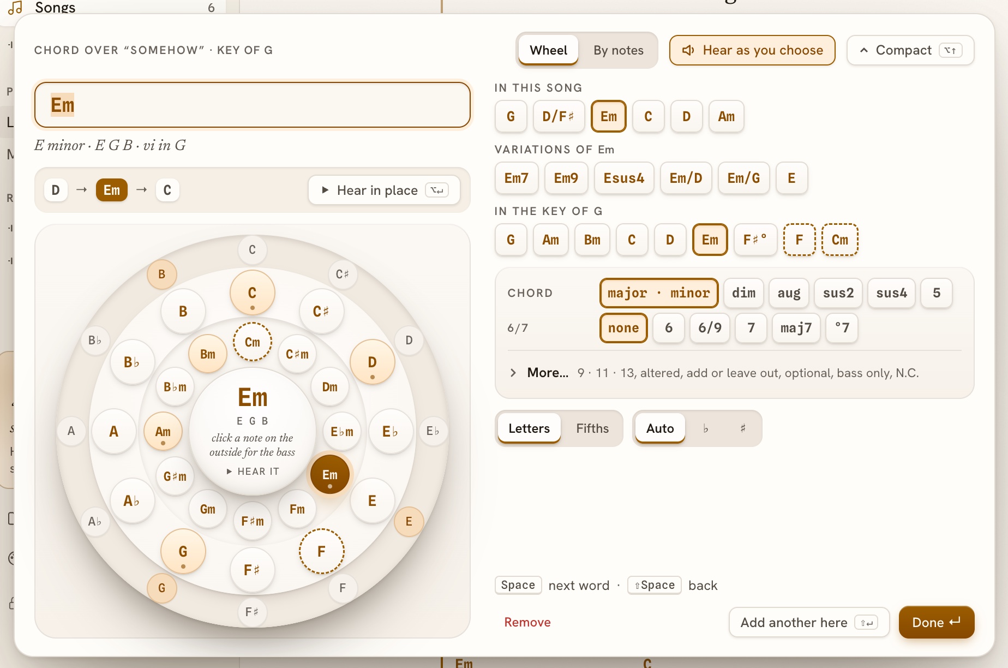Toggle Hear as you choose
Viewport: 1008px width, 668px height.
click(x=752, y=50)
